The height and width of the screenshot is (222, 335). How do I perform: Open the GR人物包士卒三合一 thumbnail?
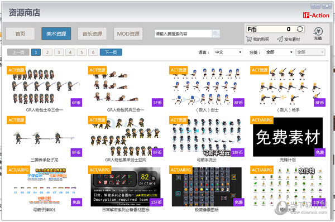click(45, 86)
